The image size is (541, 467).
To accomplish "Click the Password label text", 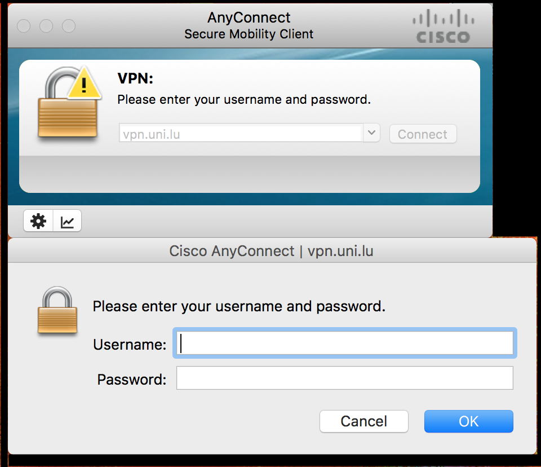I will tap(132, 379).
